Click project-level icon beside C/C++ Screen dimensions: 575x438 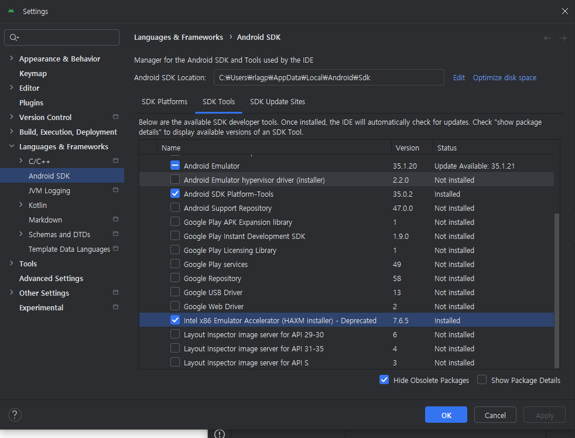(115, 160)
